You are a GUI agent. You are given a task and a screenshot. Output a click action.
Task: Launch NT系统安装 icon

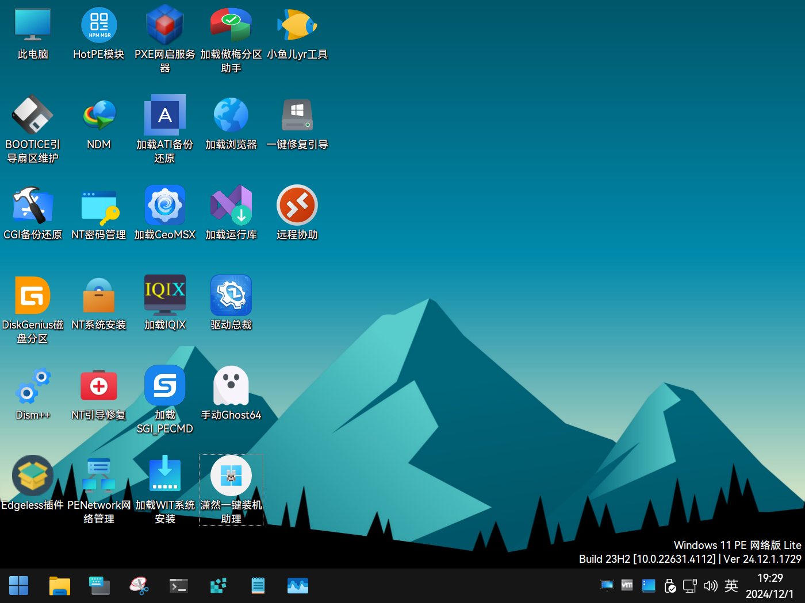(99, 304)
